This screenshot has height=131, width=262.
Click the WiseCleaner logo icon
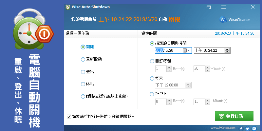pyautogui.click(x=223, y=20)
